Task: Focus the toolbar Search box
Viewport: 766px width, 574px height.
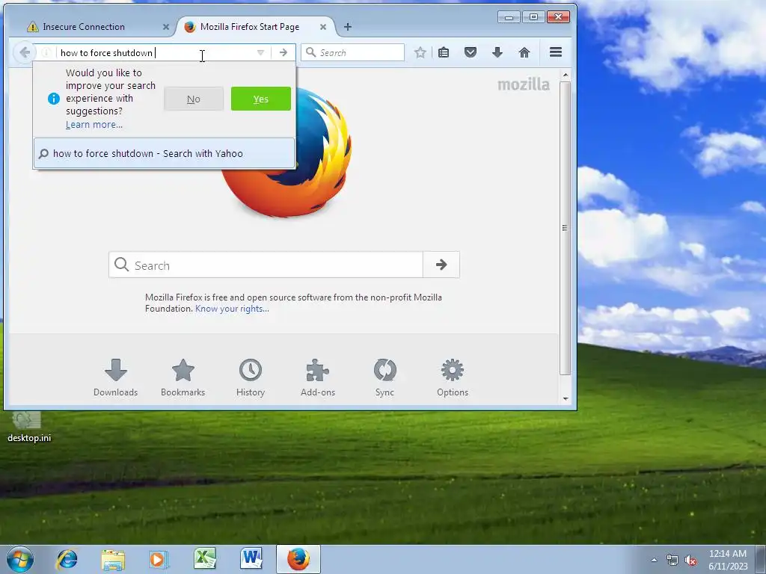Action: pos(353,52)
